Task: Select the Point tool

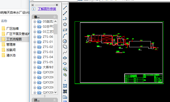Action: click(x=65, y=80)
